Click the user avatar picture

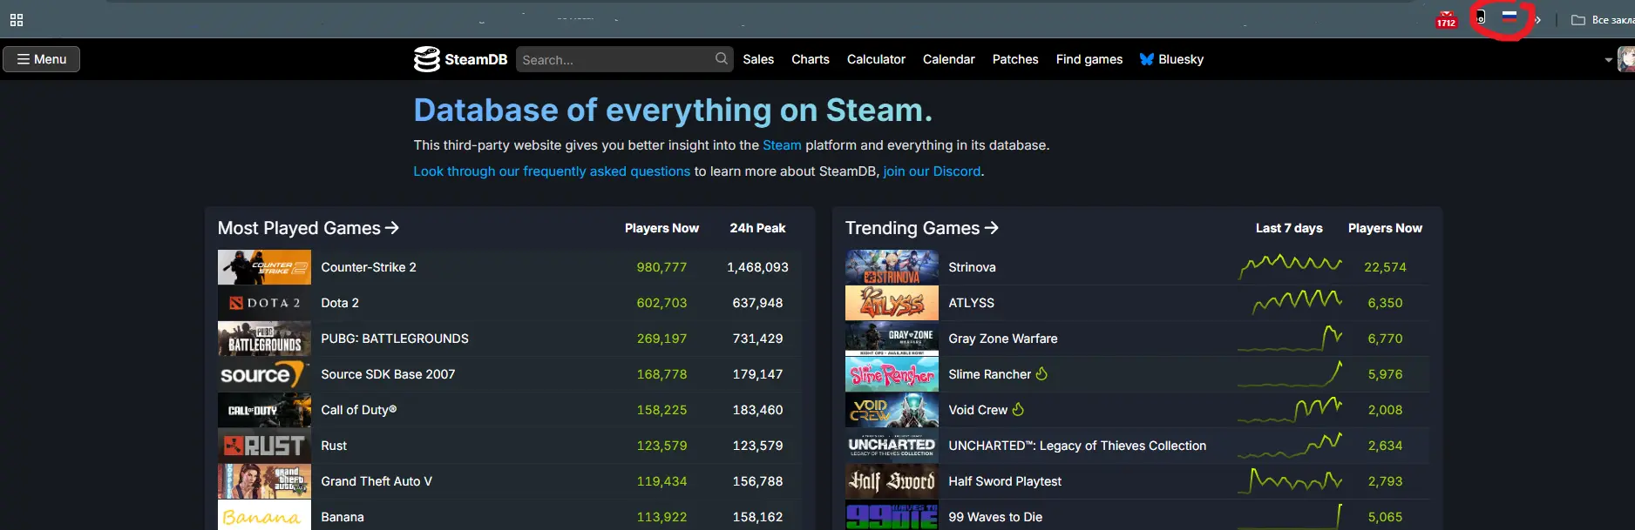pos(1626,59)
